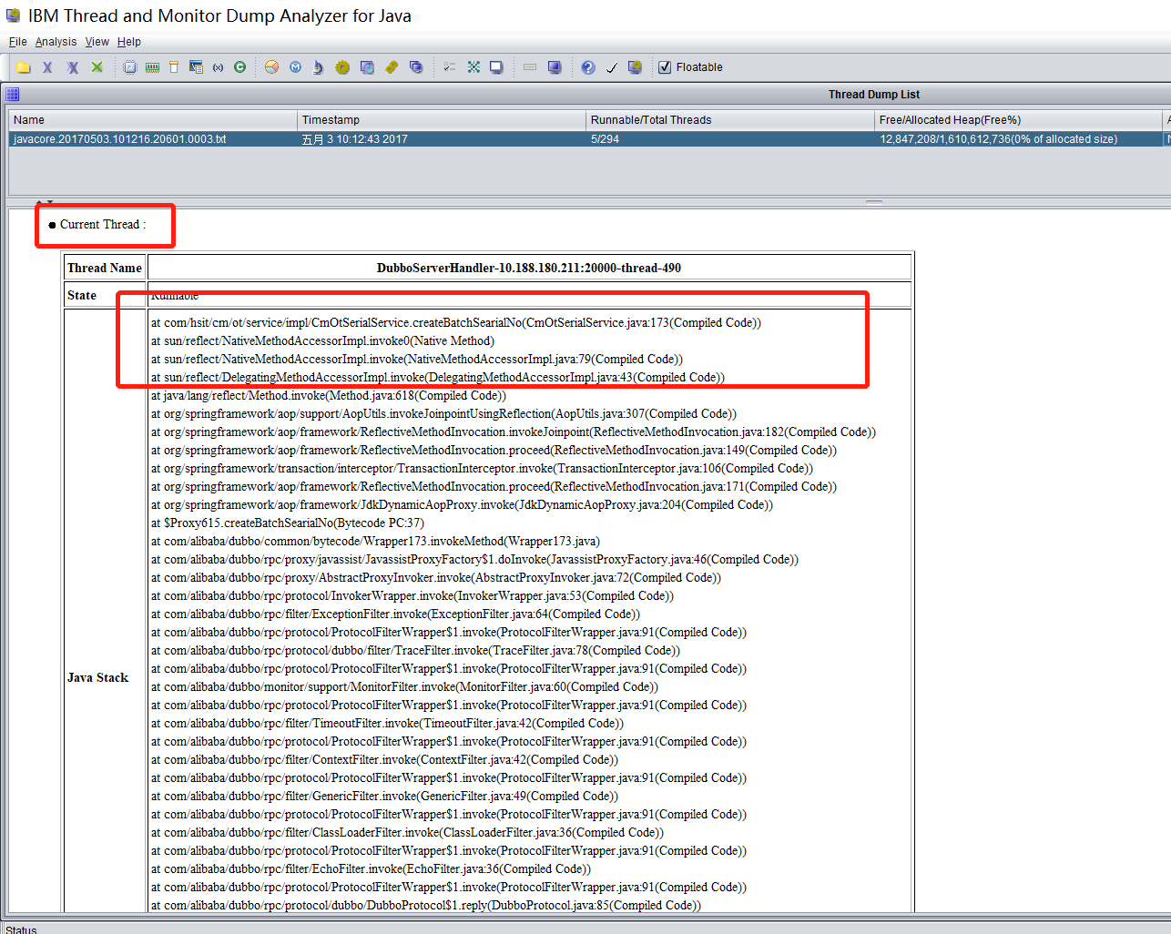Click the NativeMethodAccessorImpl.invoke0 stack line
Screen dimensions: 1171x934
pyautogui.click(x=322, y=340)
